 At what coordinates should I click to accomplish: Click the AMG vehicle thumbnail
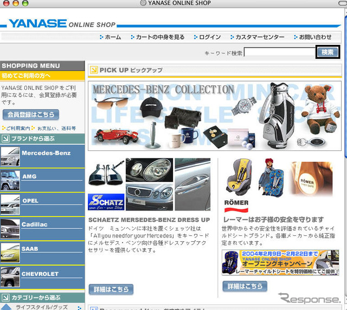click(x=10, y=180)
